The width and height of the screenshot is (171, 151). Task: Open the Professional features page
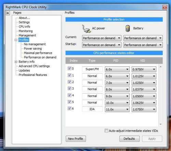(33, 75)
